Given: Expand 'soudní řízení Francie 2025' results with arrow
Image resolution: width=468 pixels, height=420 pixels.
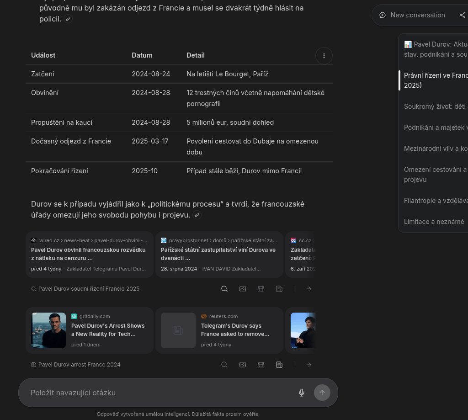Looking at the screenshot, I should coord(309,289).
